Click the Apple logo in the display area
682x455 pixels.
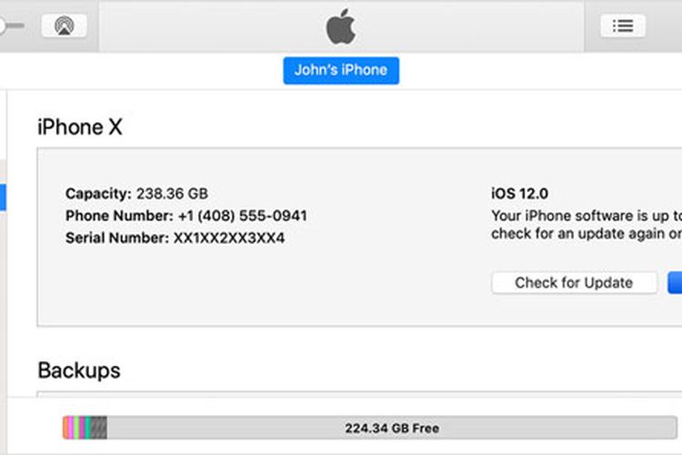point(341,27)
